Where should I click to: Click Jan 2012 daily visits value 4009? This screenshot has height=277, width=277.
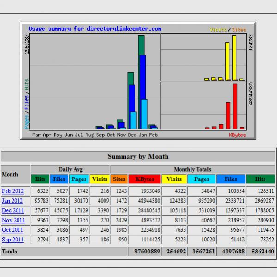coord(103,201)
